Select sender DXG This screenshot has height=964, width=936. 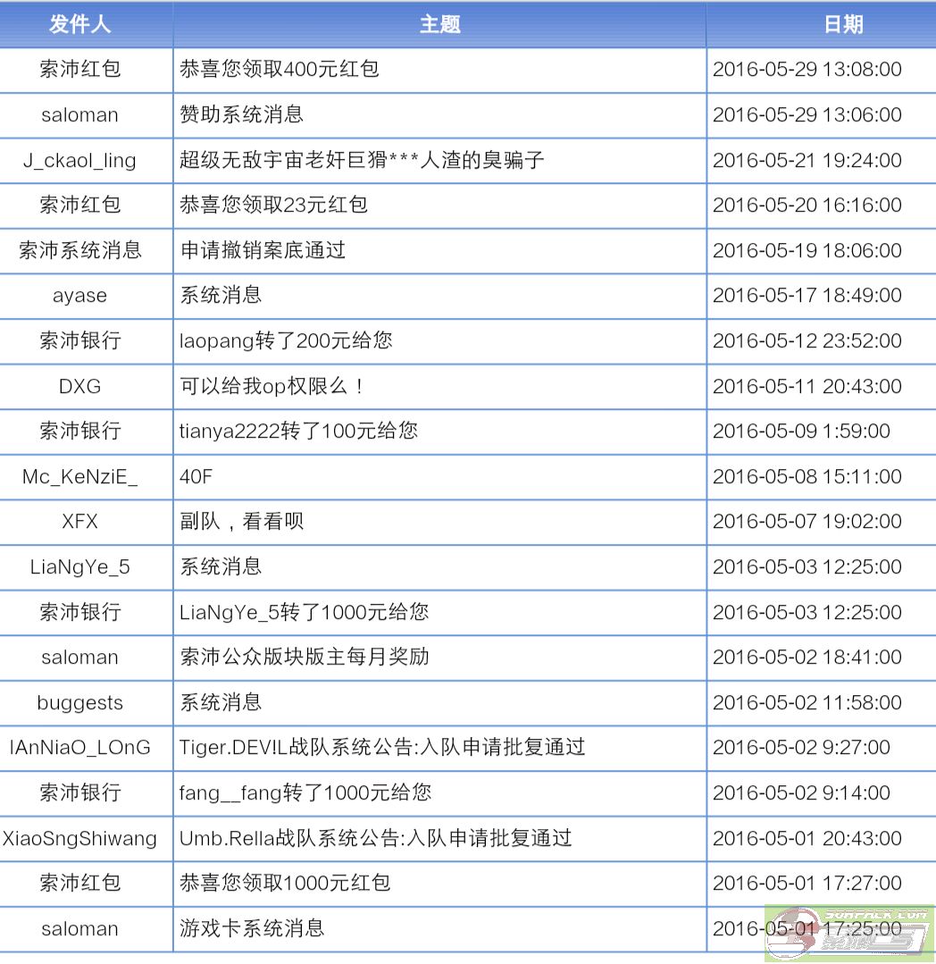point(79,386)
